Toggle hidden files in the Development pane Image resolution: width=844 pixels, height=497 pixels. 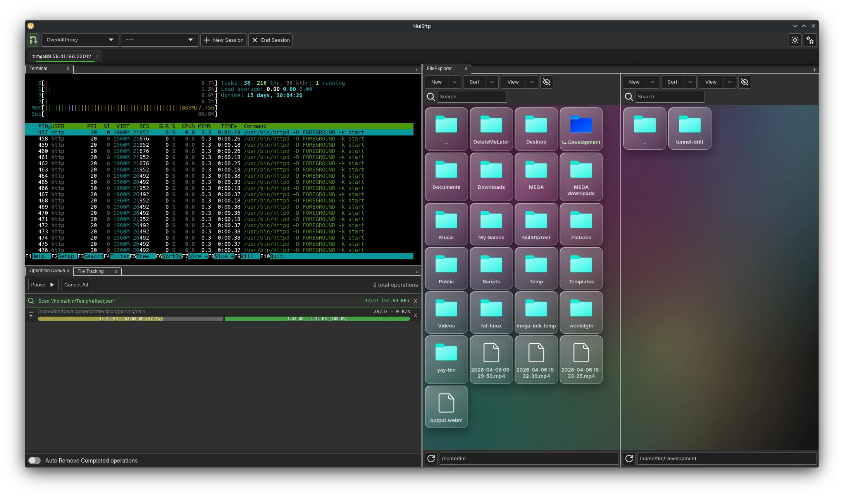(744, 82)
